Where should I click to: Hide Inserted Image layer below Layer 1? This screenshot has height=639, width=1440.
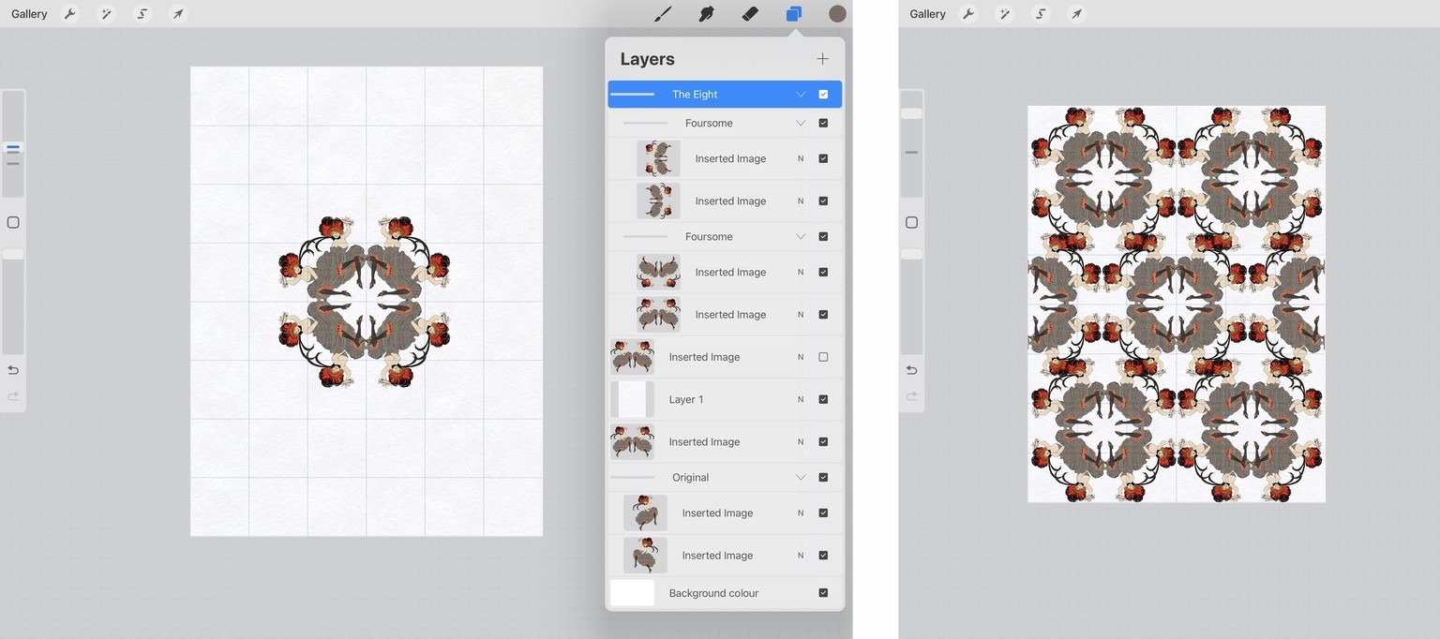point(823,442)
